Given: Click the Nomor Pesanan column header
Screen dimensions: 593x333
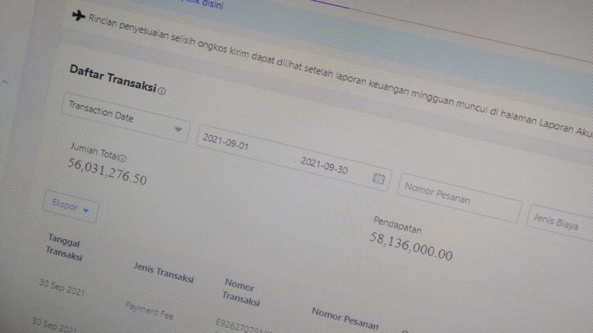Looking at the screenshot, I should 345,319.
